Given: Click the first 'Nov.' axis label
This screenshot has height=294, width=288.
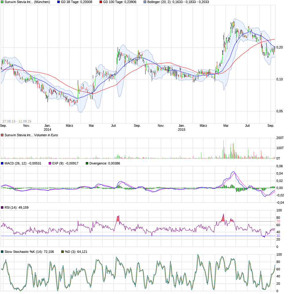Looking at the screenshot, I should pos(27,126).
